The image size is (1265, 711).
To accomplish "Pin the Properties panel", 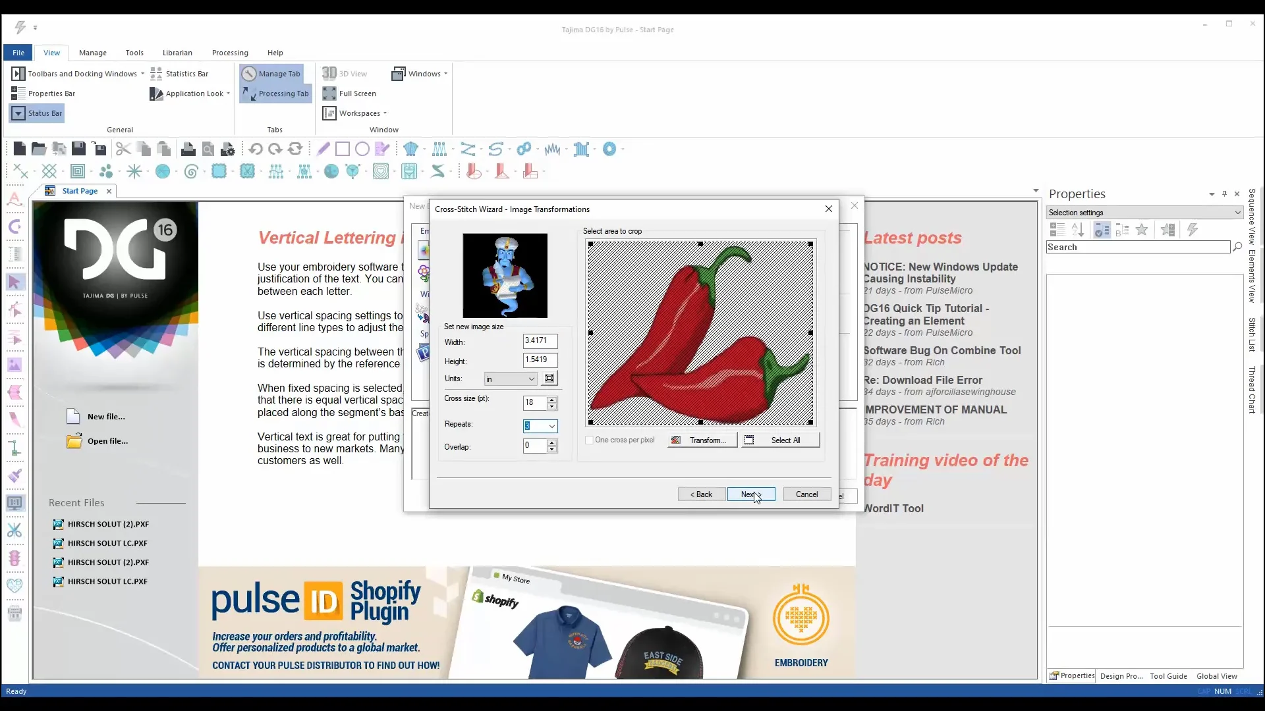I will tap(1224, 194).
